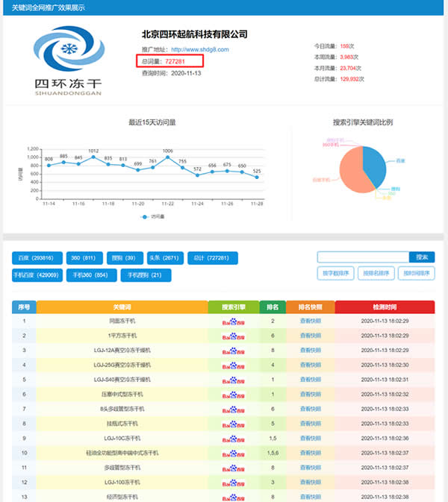Open 查看快照 link in row 7
This screenshot has height=502, width=448.
point(311,409)
